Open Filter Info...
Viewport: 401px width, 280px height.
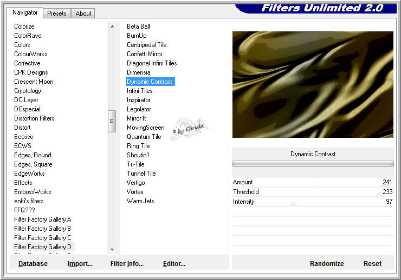point(127,263)
